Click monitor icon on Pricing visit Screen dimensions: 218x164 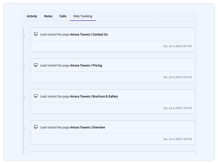36,65
